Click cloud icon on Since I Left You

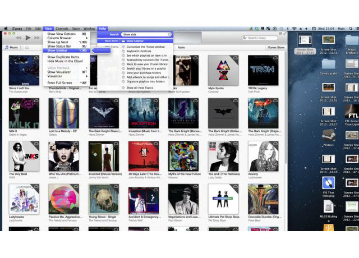36,58
